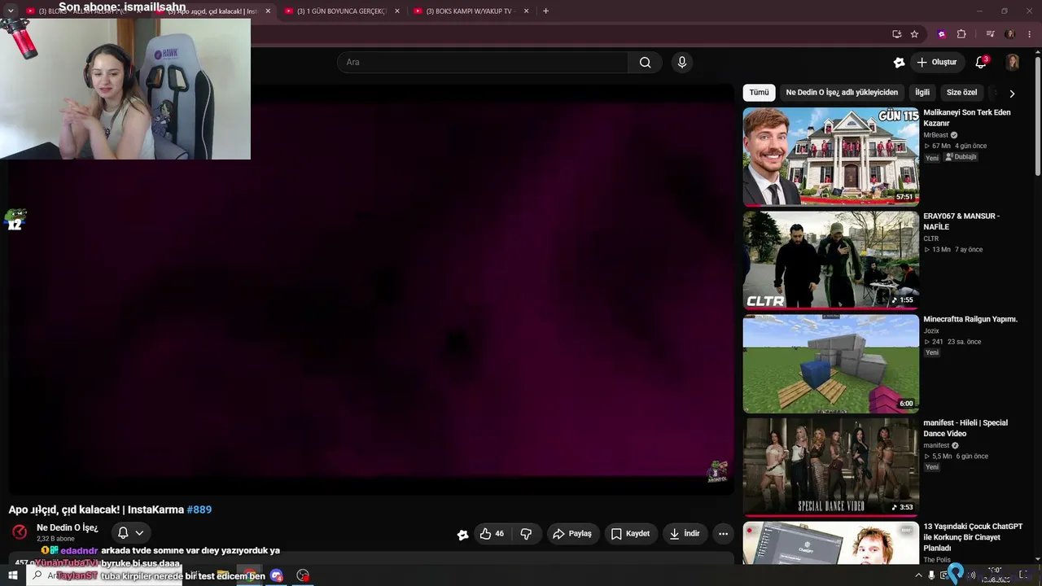
Task: Click the purple extension icon in browser toolbar
Action: (x=942, y=34)
